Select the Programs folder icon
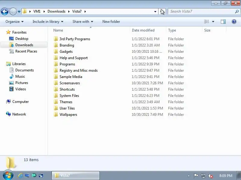 point(56,64)
